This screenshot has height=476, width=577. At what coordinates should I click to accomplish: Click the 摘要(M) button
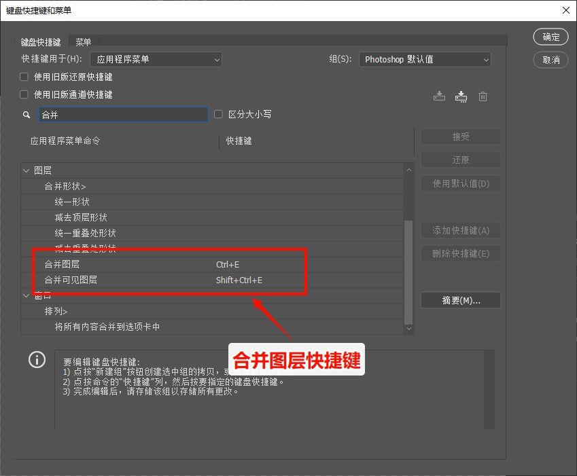click(460, 300)
